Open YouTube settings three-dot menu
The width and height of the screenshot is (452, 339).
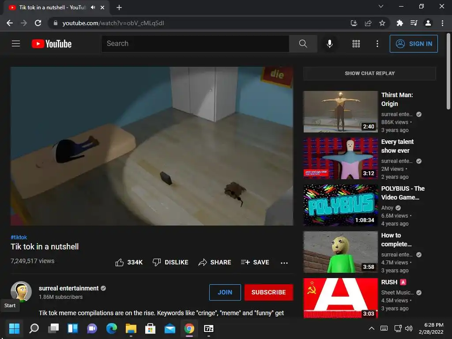tap(377, 44)
